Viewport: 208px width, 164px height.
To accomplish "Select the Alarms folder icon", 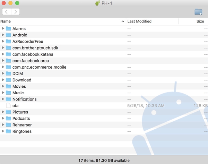I will (x=8, y=28).
